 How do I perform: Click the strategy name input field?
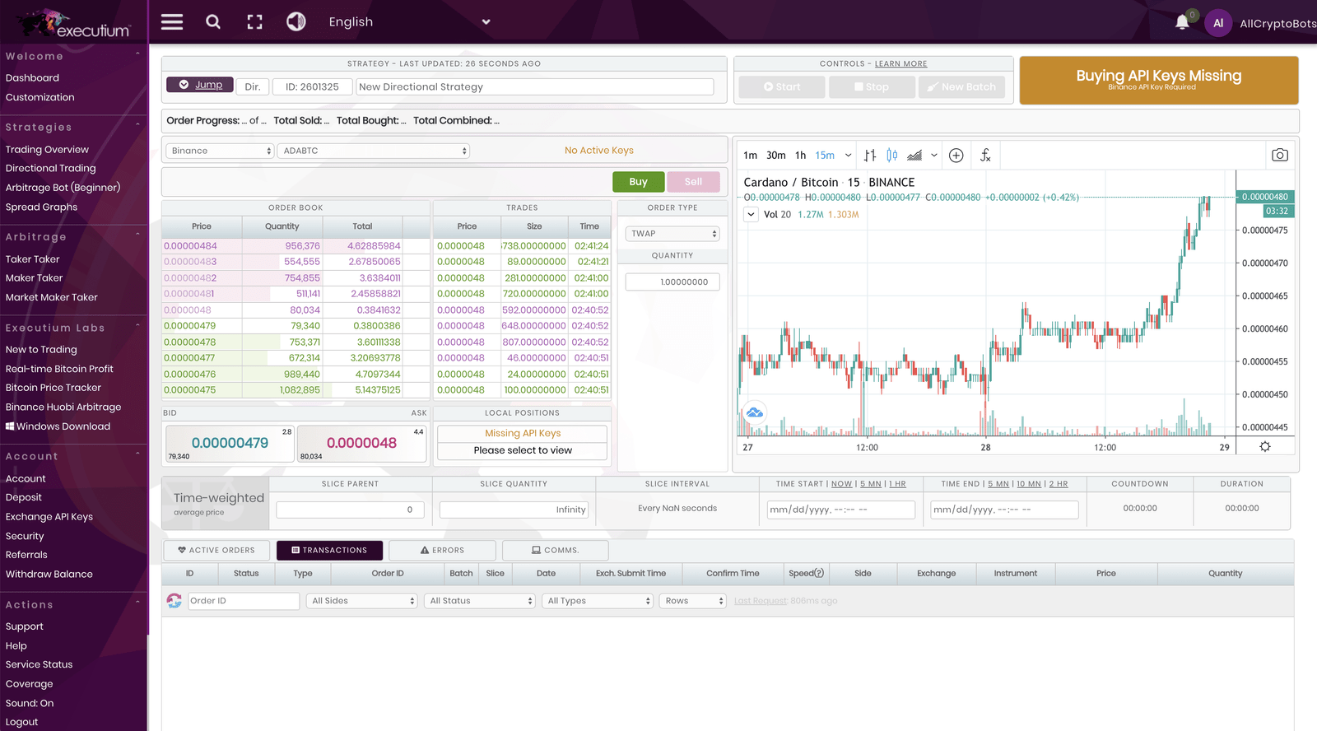pos(534,86)
